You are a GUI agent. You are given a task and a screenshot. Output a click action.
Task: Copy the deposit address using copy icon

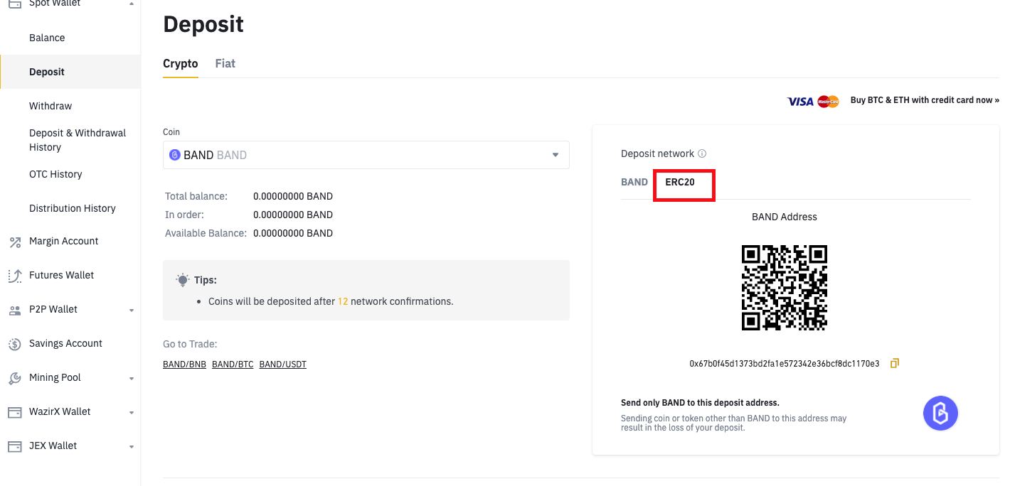pyautogui.click(x=895, y=363)
